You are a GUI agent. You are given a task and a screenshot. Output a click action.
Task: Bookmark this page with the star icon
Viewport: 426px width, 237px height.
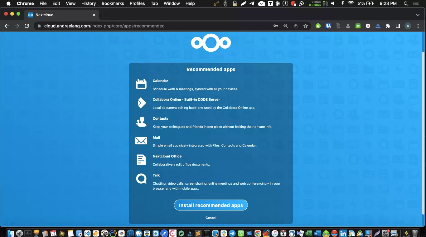pos(306,26)
